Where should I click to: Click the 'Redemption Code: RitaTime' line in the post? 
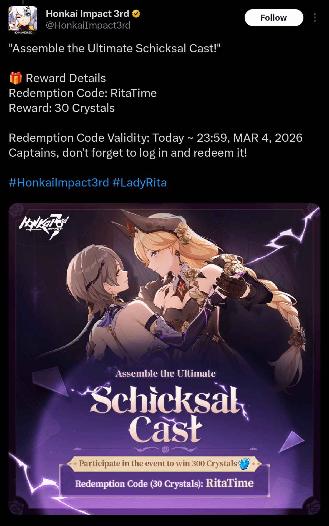pos(83,93)
